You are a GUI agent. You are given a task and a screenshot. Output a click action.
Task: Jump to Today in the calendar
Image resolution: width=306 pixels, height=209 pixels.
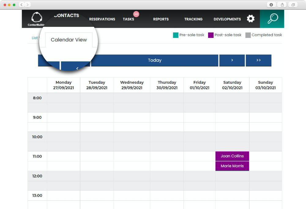[155, 60]
